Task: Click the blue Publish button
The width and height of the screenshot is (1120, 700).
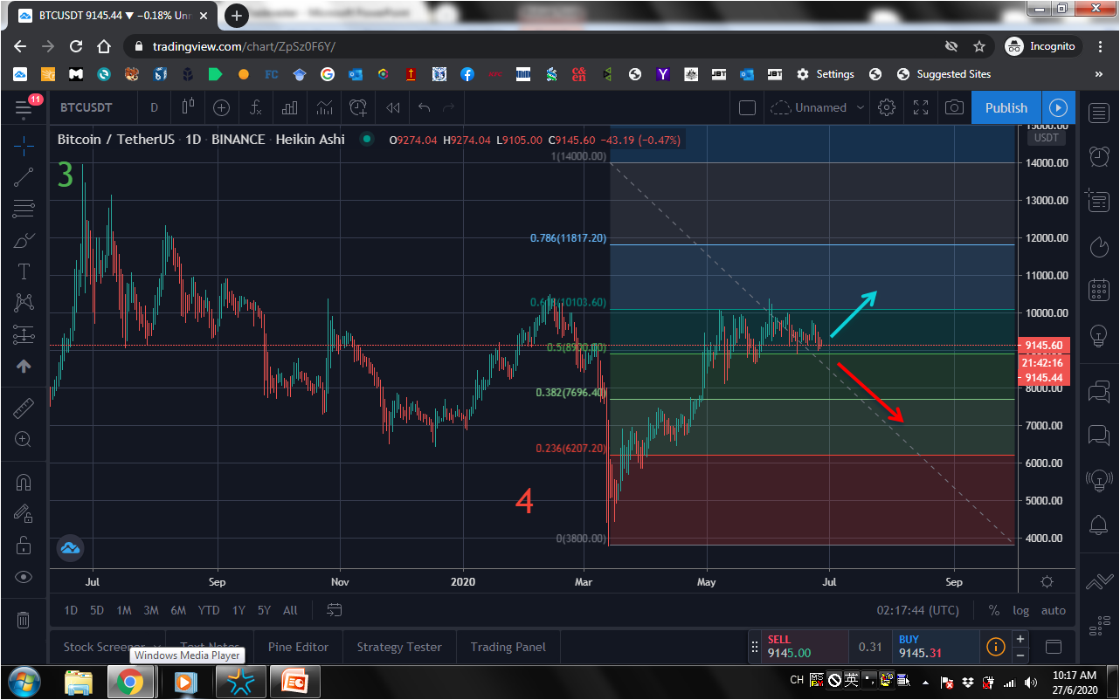Action: click(x=1006, y=107)
